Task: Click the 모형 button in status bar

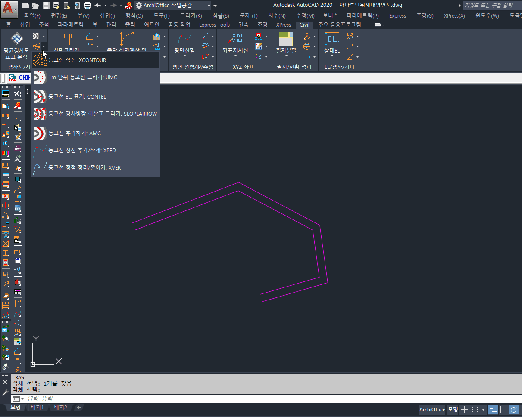Action: pos(453,409)
